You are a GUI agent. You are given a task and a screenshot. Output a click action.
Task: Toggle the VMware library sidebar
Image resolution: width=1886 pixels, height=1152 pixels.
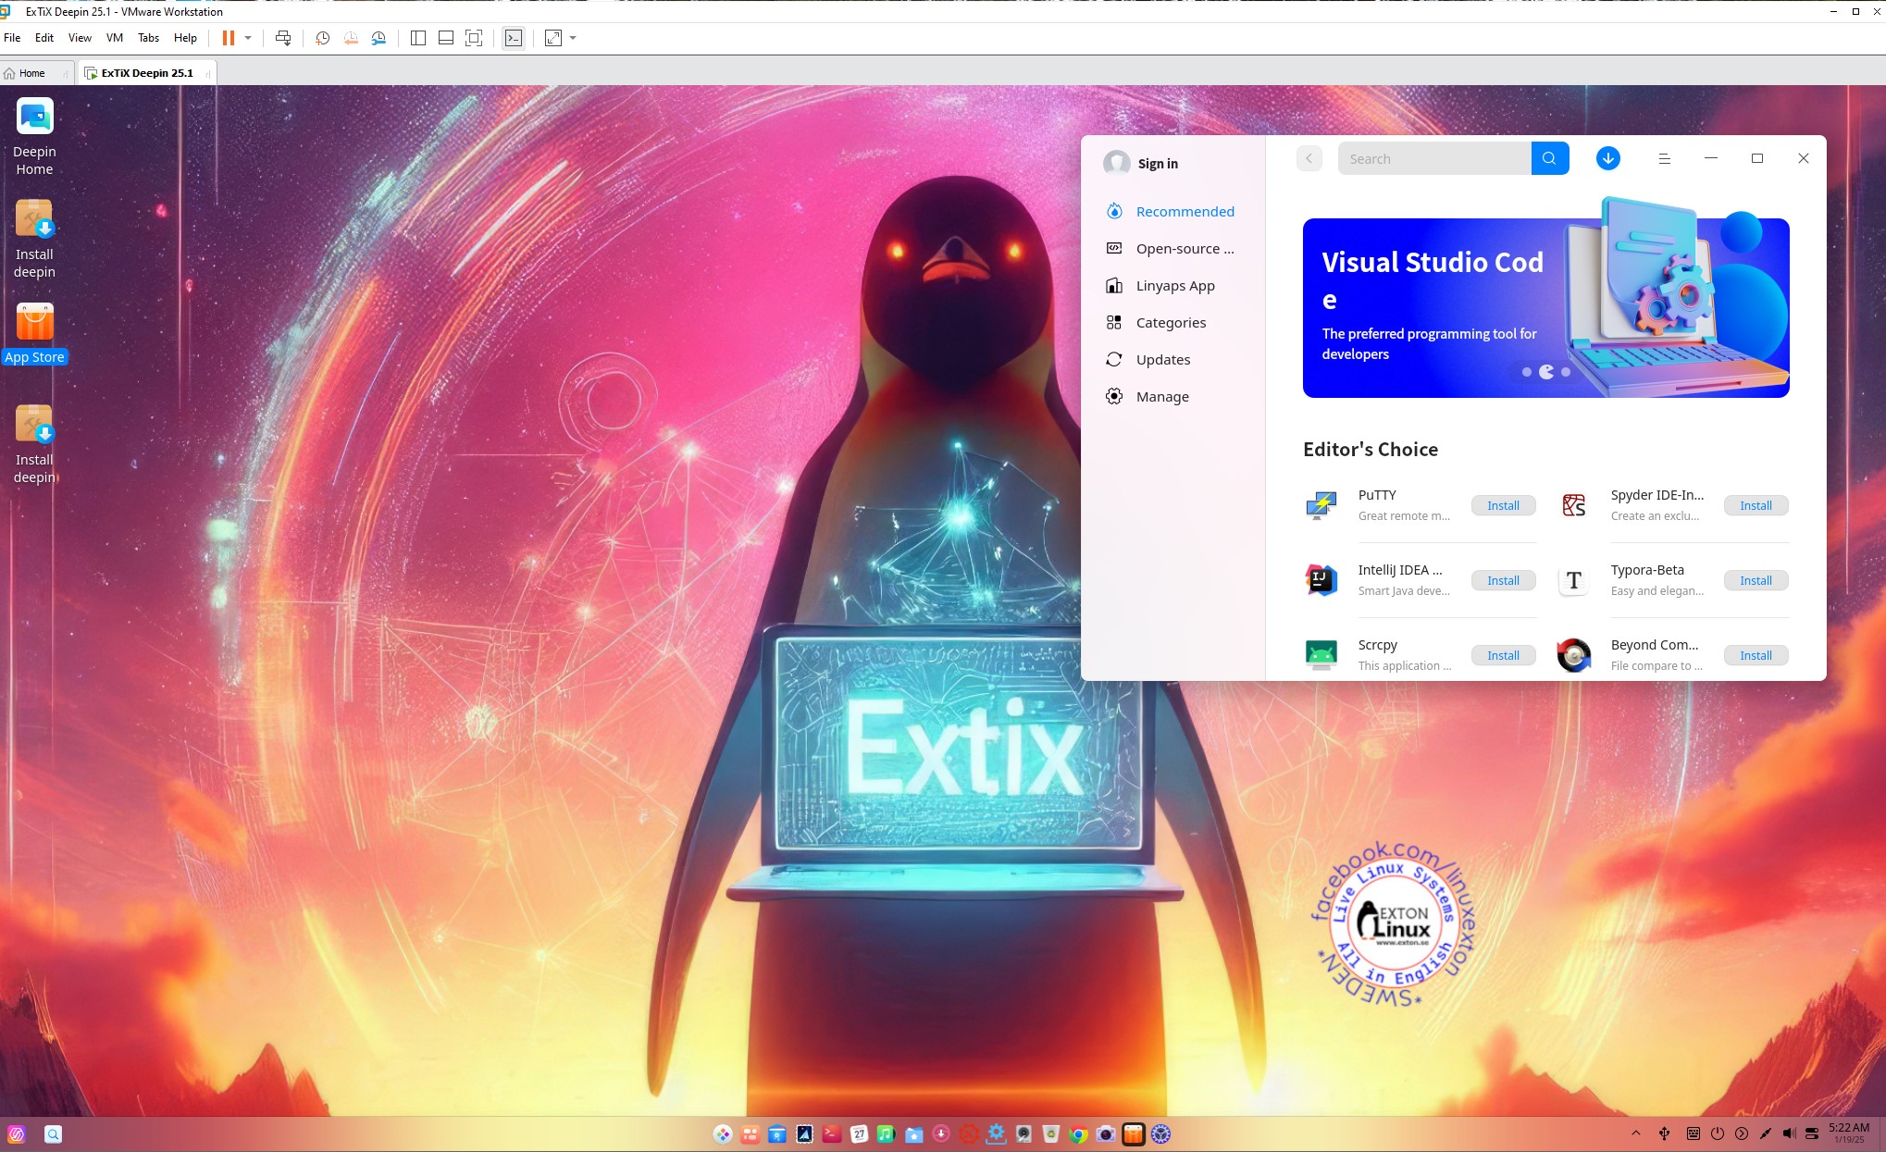pyautogui.click(x=417, y=38)
